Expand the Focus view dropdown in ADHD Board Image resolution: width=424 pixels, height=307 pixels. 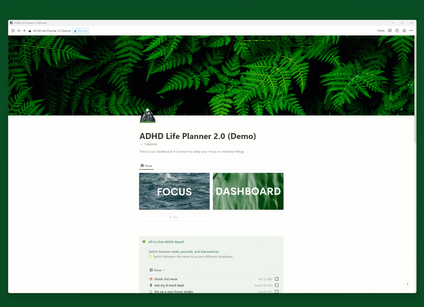coord(158,270)
